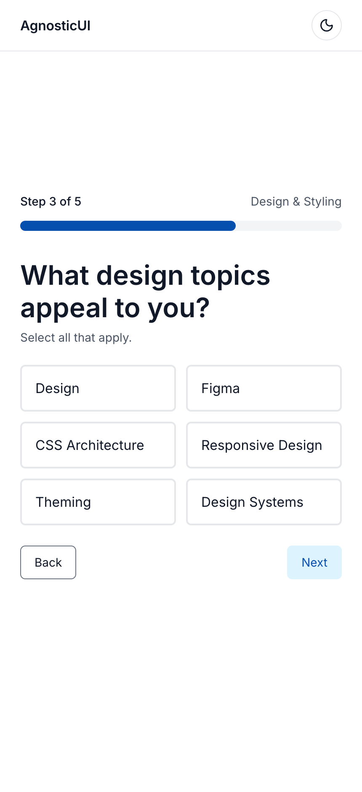Go back using the Back button
The width and height of the screenshot is (362, 792).
pyautogui.click(x=48, y=562)
